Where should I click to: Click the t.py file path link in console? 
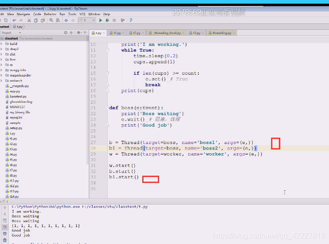pyautogui.click(x=115, y=206)
